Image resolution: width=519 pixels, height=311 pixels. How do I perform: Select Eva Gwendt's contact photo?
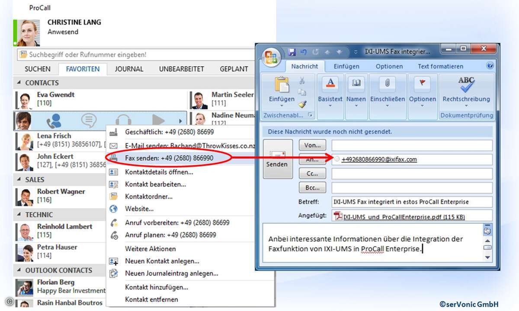click(25, 100)
